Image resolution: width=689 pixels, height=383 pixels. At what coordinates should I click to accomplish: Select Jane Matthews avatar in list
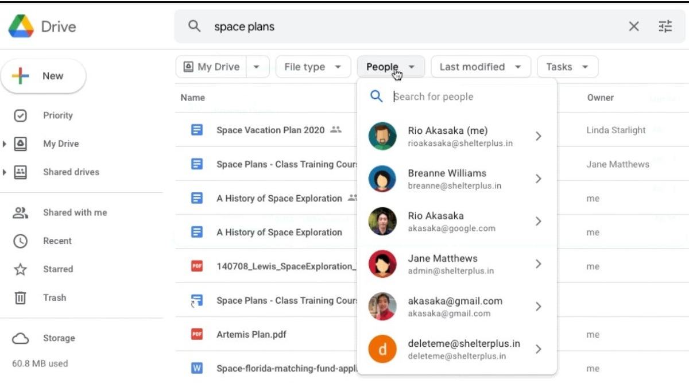click(382, 264)
